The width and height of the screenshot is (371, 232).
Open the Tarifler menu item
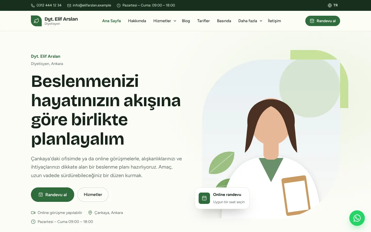204,21
